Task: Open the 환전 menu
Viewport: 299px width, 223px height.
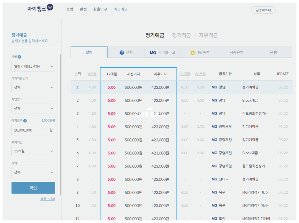Action: pyautogui.click(x=83, y=9)
